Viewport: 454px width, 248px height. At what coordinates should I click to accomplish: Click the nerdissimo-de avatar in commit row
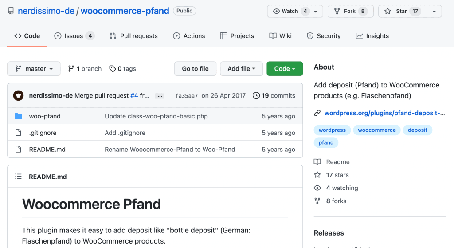coord(18,96)
